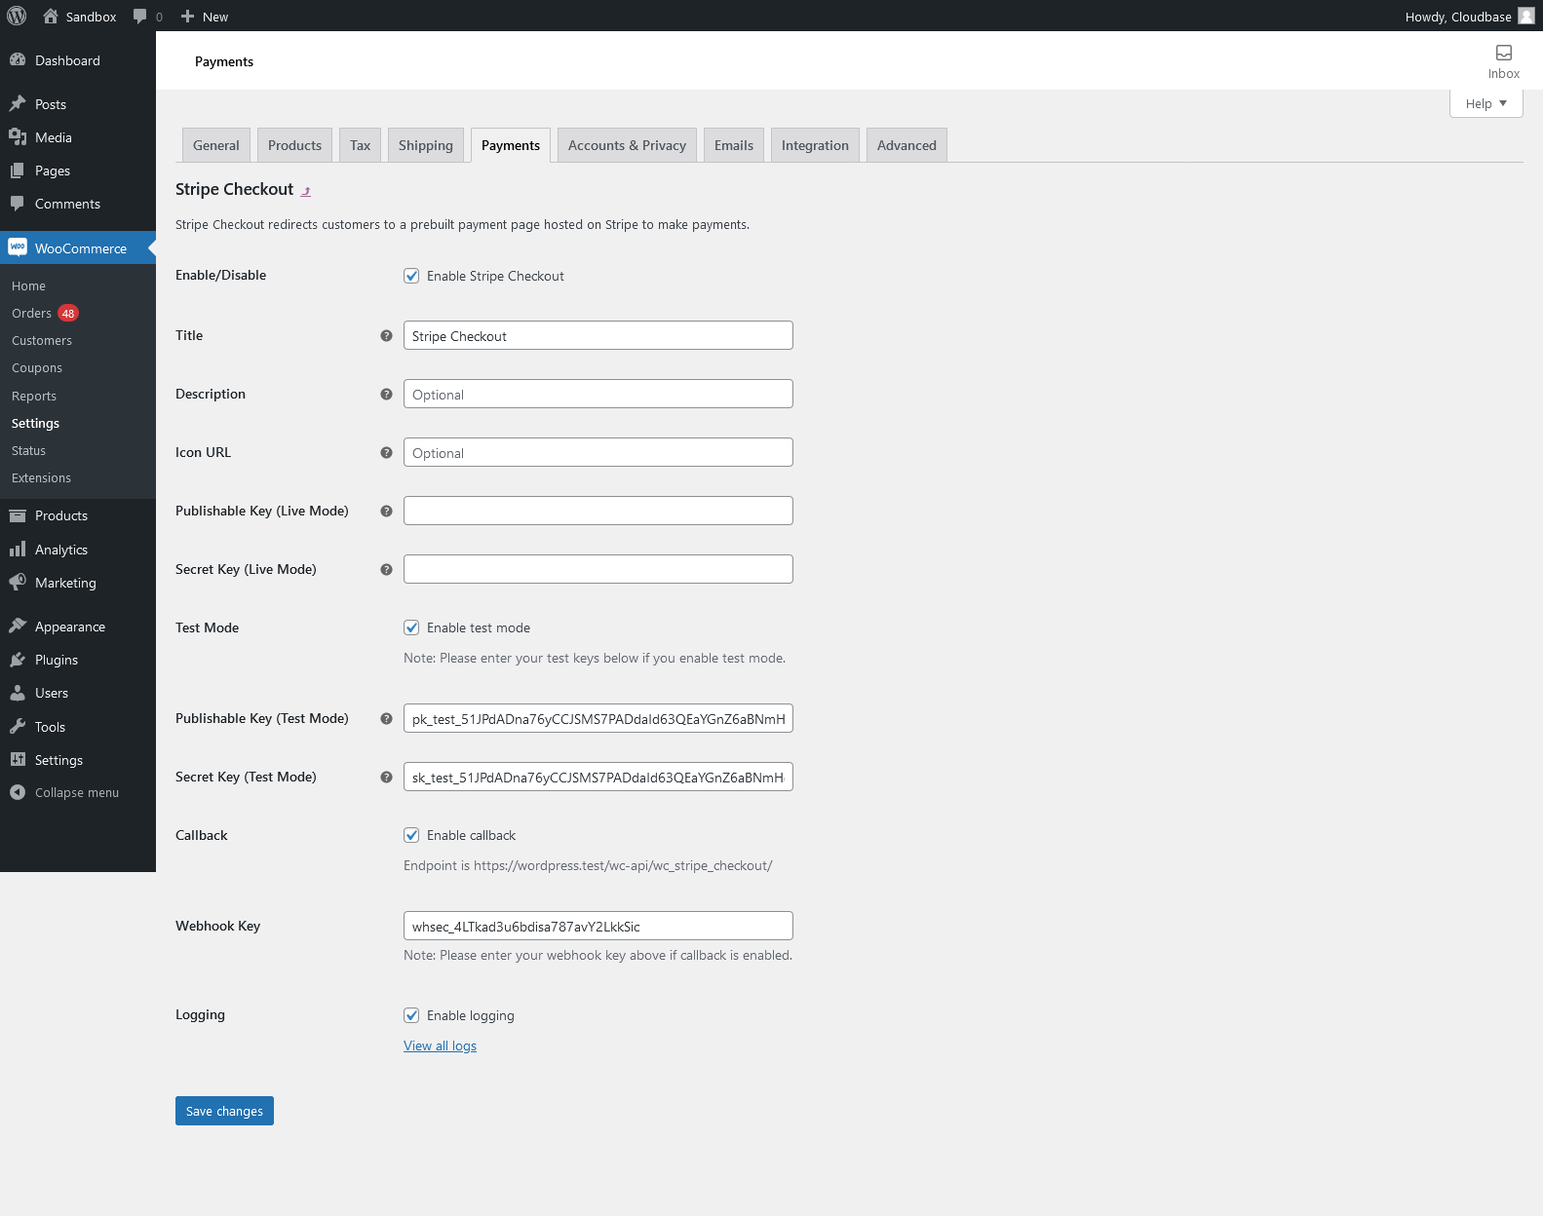Open the Advanced tab
The width and height of the screenshot is (1543, 1216).
point(907,145)
